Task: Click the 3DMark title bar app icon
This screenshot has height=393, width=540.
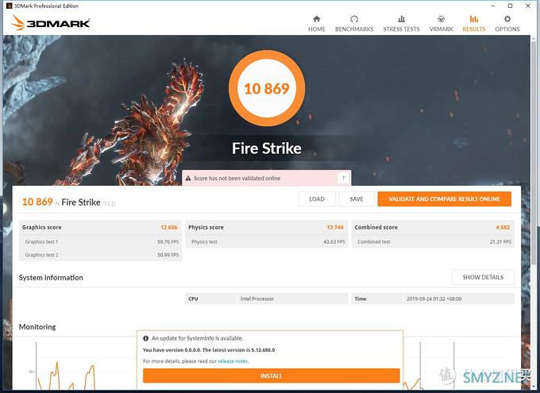Action: point(10,6)
